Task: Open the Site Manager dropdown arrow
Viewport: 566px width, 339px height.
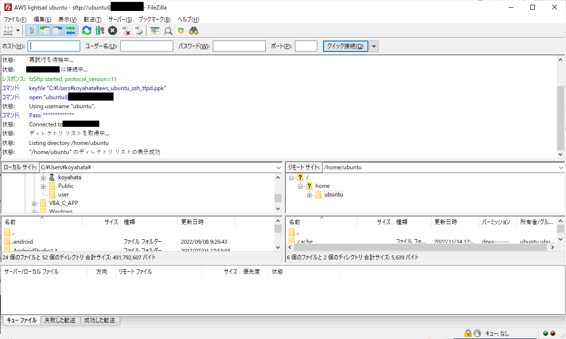Action: point(18,31)
